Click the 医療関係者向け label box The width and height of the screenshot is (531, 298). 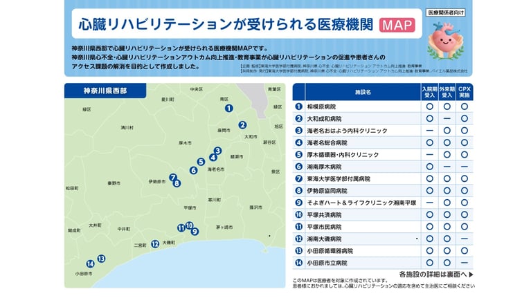(x=445, y=13)
